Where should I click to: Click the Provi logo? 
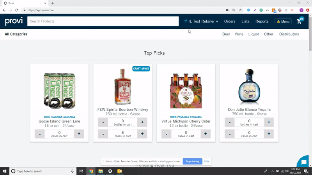(x=14, y=21)
